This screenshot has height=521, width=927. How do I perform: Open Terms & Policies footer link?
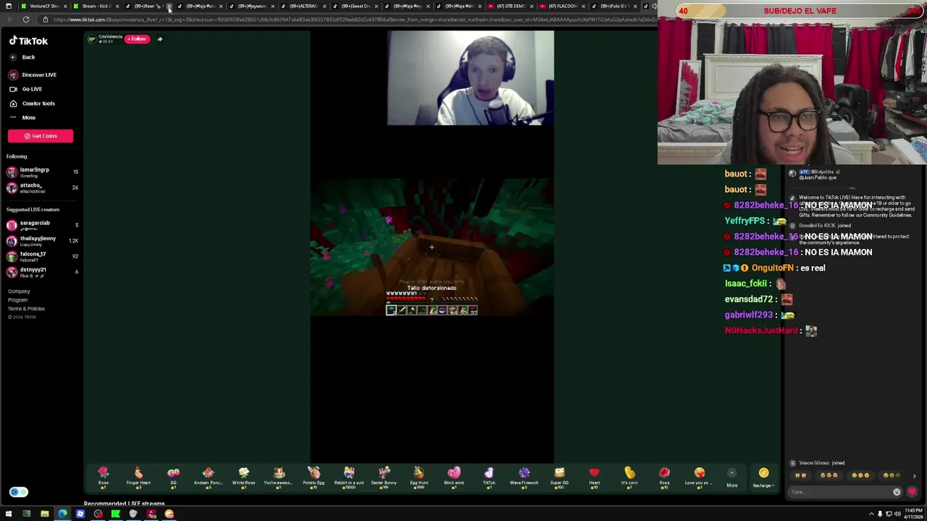[x=26, y=309]
